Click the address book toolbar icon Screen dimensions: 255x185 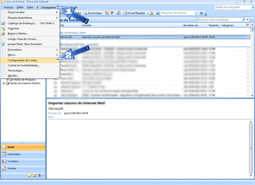click(158, 13)
